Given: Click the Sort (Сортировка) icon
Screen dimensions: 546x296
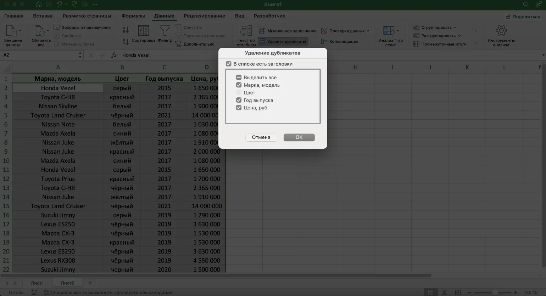Looking at the screenshot, I should (143, 31).
